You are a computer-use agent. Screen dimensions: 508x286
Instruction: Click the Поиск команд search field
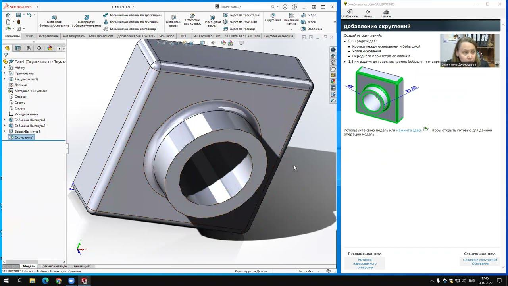(245, 7)
